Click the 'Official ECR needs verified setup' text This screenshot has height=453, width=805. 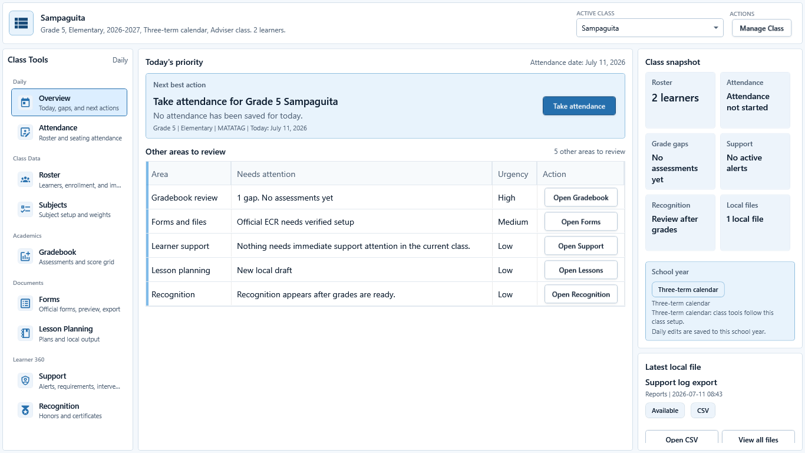[x=295, y=222]
